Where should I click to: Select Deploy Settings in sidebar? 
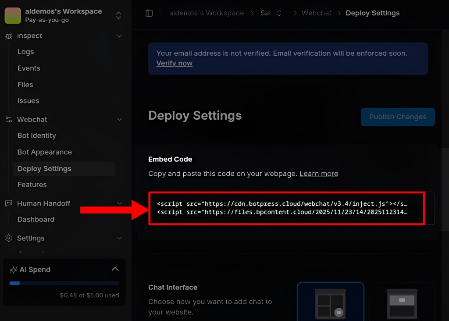click(64, 169)
